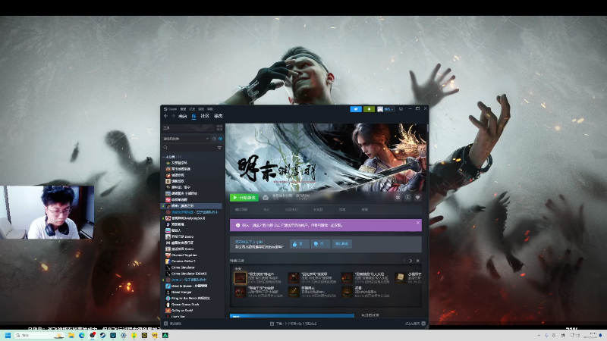
Task: Dismiss the purple notice banner
Action: tap(418, 223)
